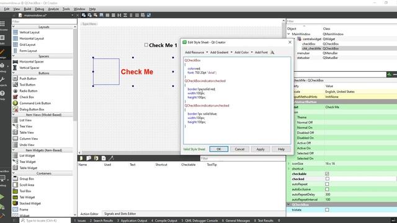Open Compile Output pane
Screen dimensions: 397x223
(164, 221)
